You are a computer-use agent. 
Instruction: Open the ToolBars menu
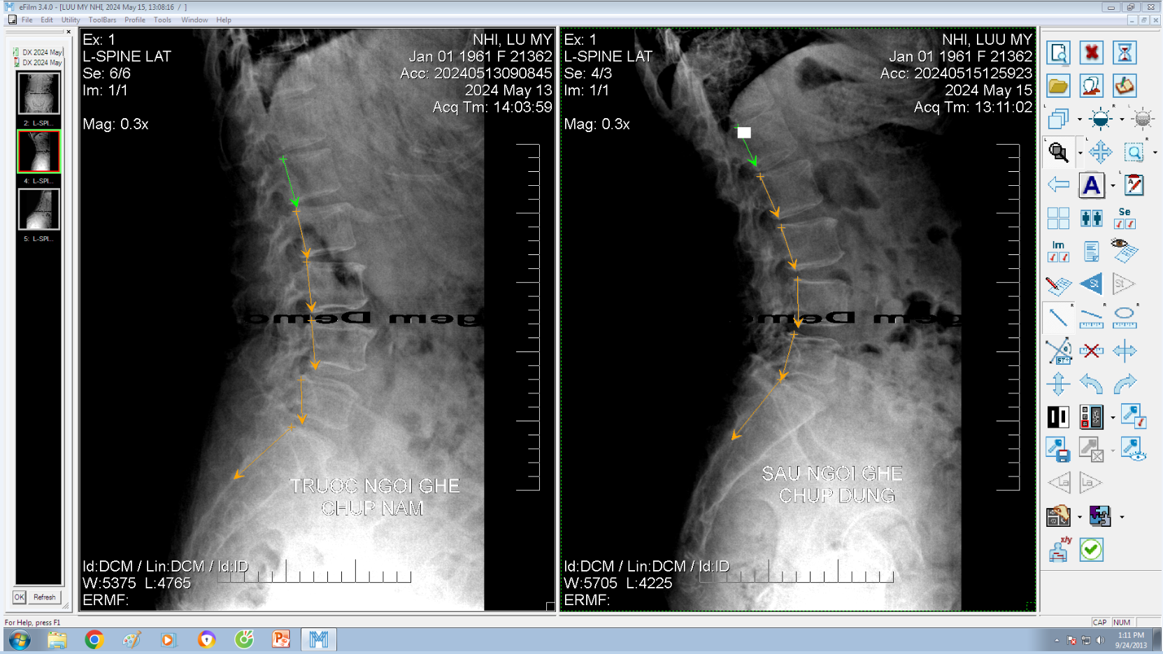click(x=102, y=20)
